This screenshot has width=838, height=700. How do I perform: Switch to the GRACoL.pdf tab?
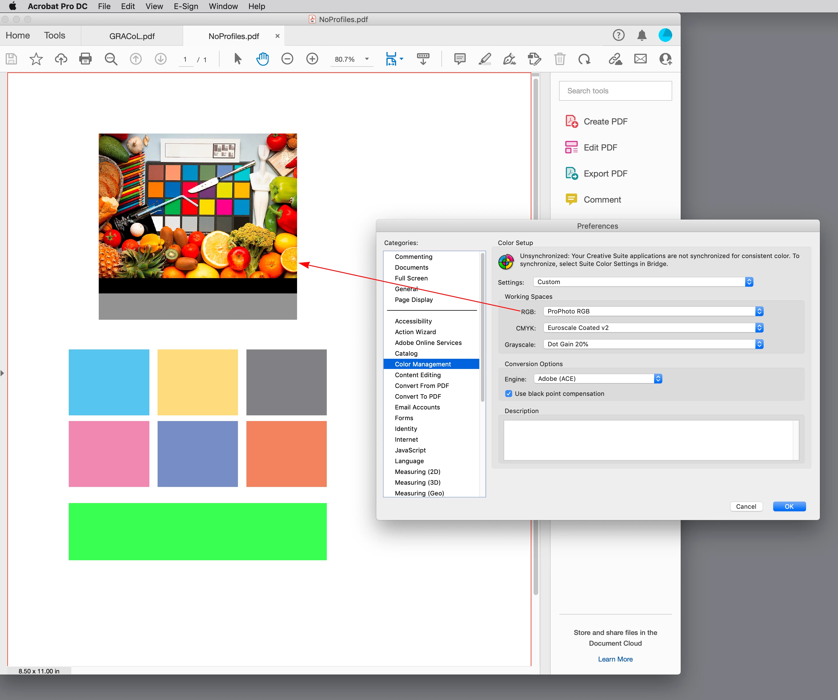point(132,36)
